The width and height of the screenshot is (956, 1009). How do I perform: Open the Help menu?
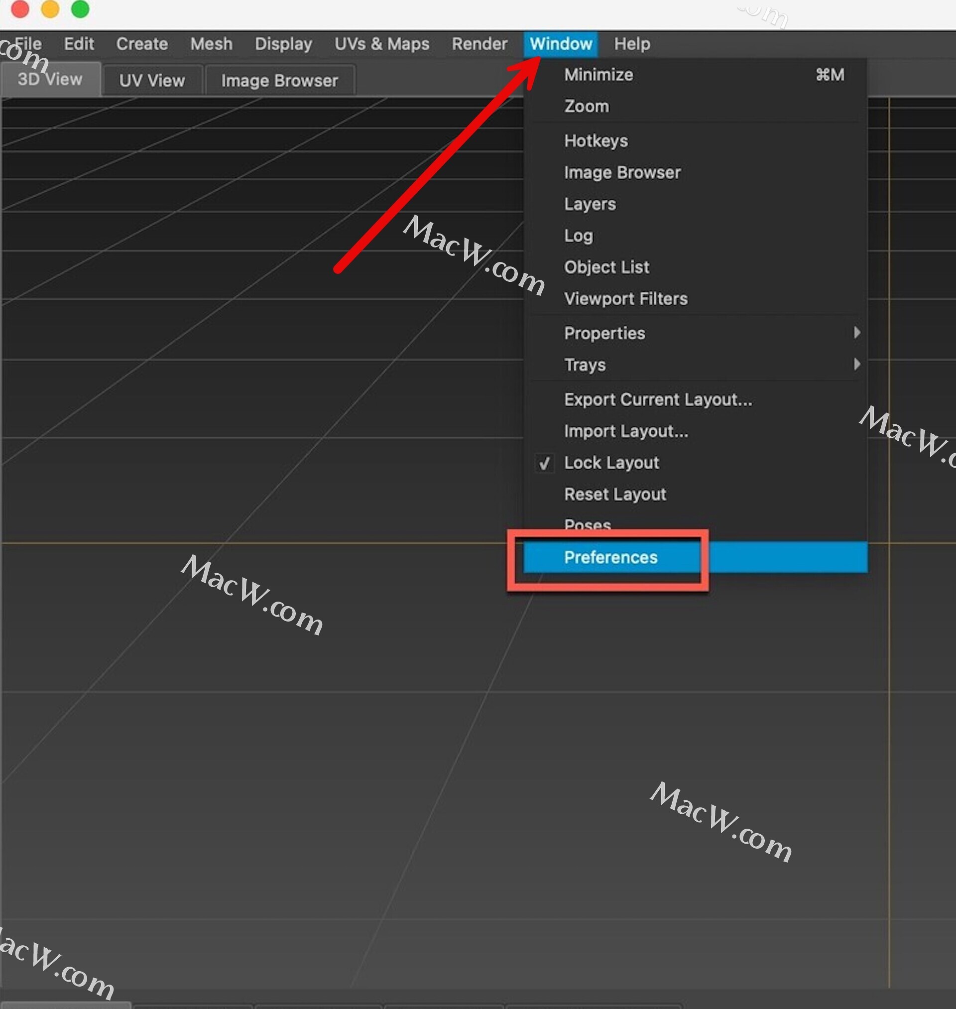coord(632,44)
